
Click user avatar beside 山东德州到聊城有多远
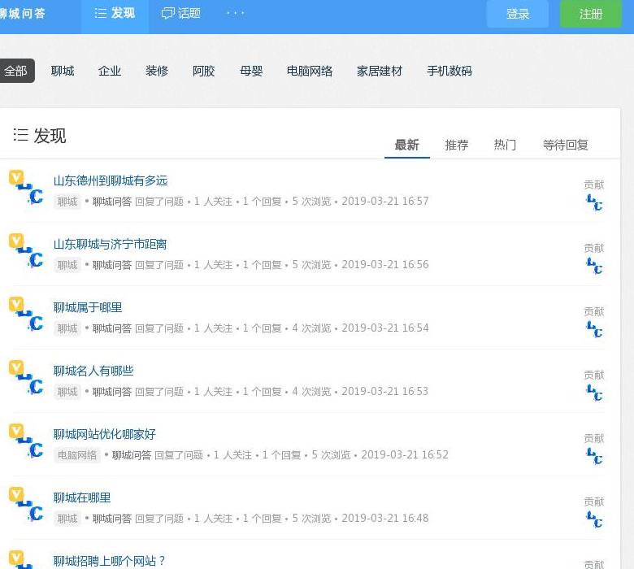(26, 189)
